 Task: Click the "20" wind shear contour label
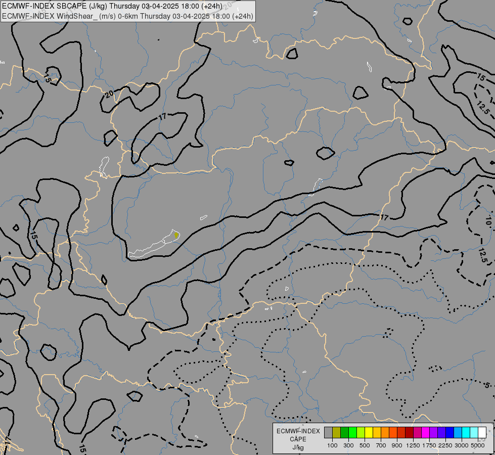point(109,94)
